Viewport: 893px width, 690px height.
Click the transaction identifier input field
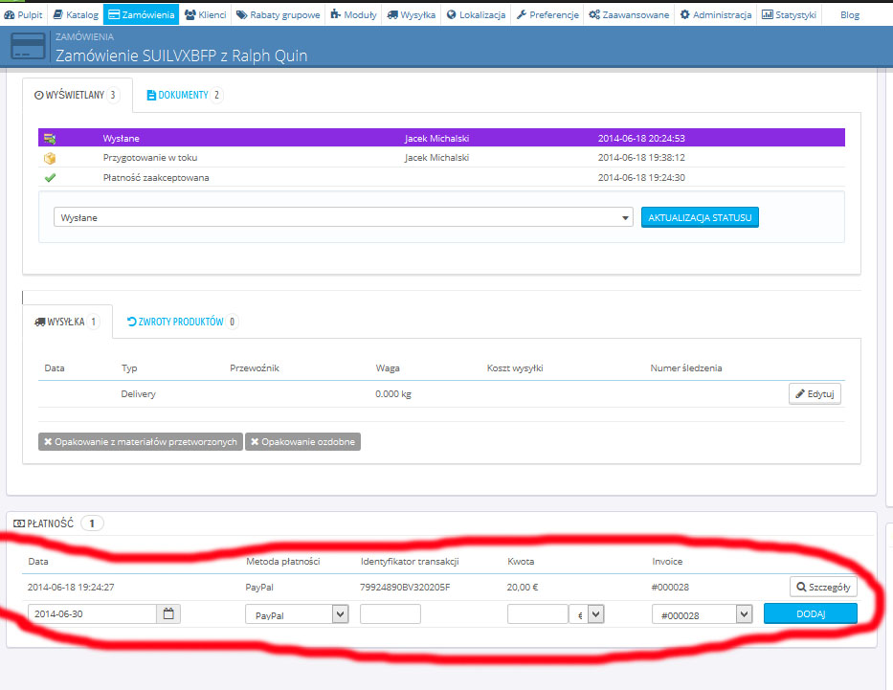(x=391, y=614)
